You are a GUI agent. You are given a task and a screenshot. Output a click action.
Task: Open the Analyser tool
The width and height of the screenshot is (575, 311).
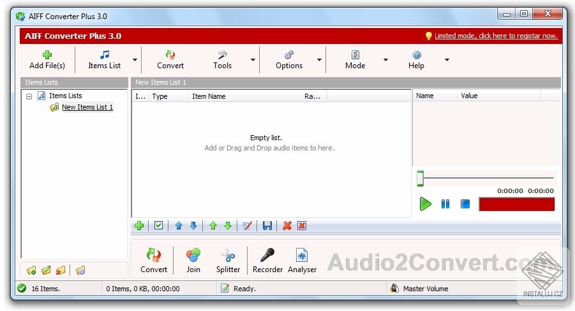click(x=302, y=261)
